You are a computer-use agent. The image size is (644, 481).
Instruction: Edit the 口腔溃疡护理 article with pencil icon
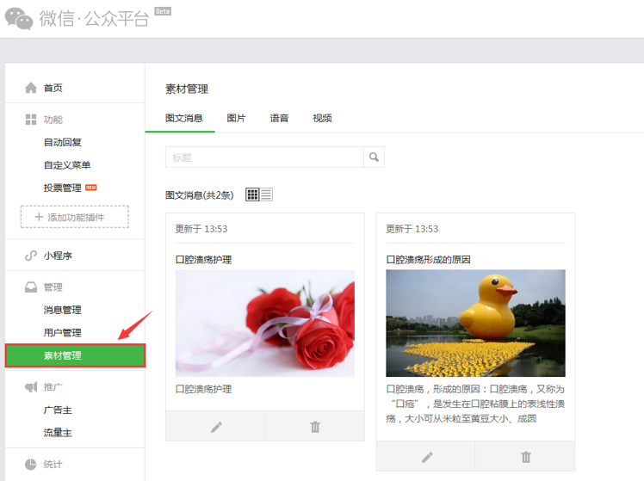[x=216, y=427]
